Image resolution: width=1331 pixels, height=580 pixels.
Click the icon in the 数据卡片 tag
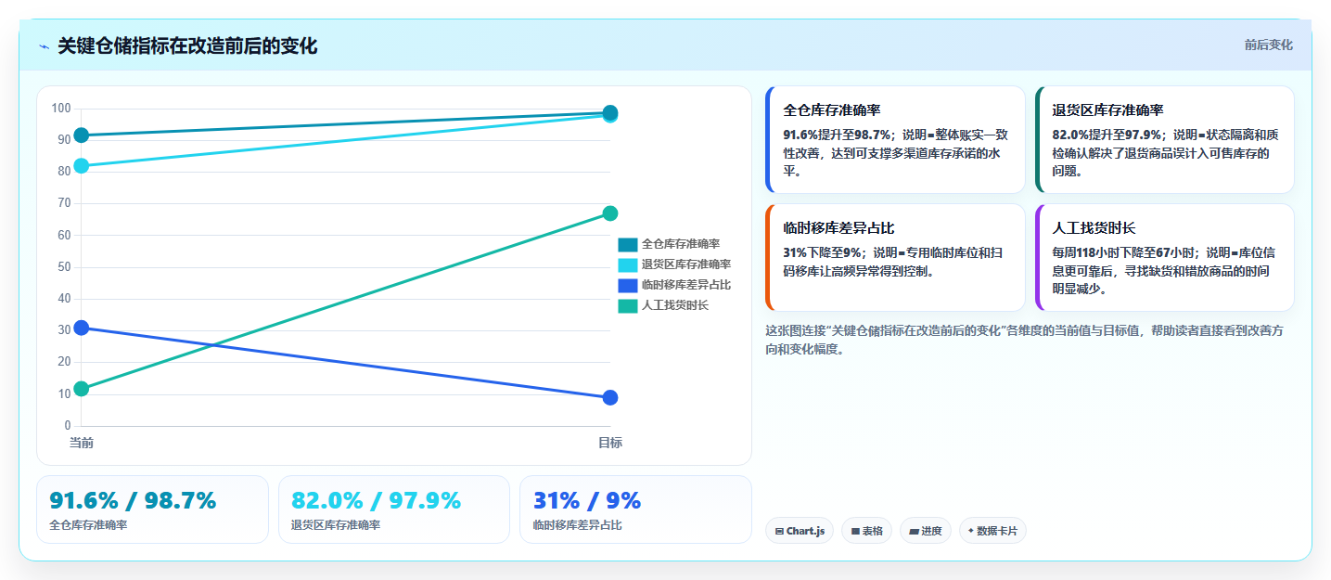click(x=971, y=531)
